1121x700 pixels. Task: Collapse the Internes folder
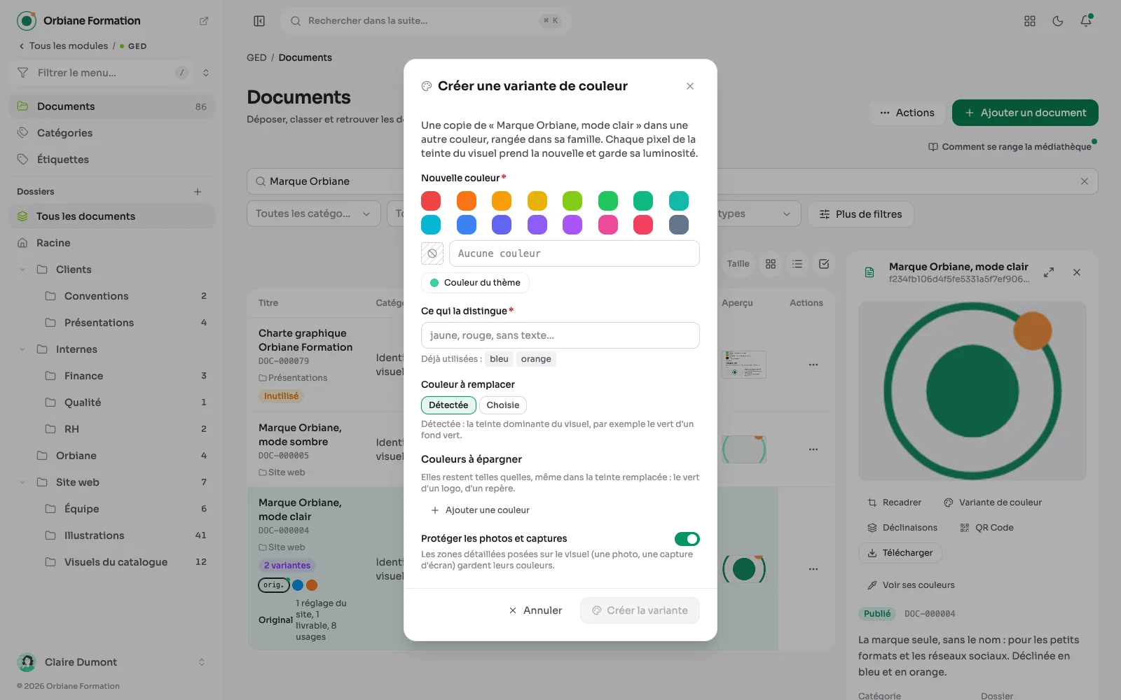22,349
